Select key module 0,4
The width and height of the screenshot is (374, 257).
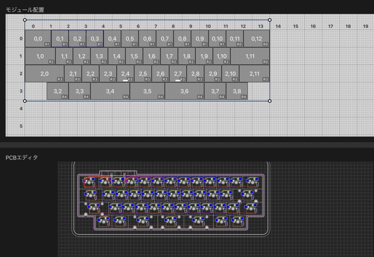coord(112,38)
